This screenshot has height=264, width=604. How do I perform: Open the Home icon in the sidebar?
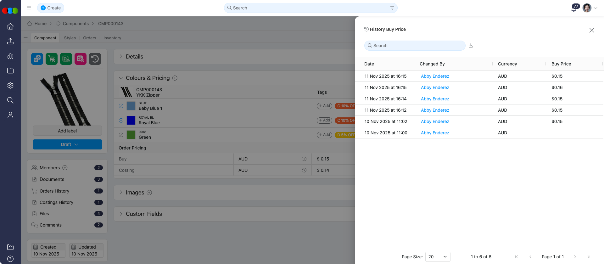click(10, 26)
